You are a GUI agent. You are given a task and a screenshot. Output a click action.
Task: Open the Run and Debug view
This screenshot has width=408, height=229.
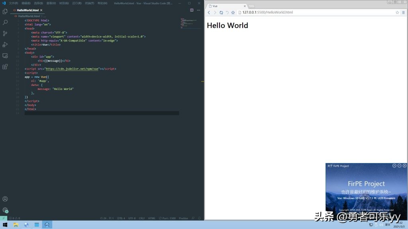[x=5, y=45]
